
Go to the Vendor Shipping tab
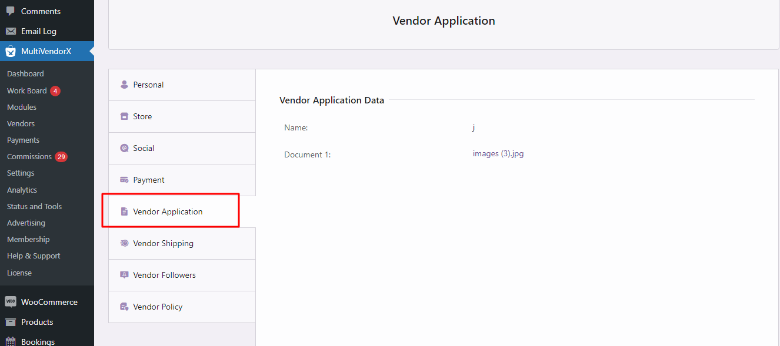tap(182, 243)
